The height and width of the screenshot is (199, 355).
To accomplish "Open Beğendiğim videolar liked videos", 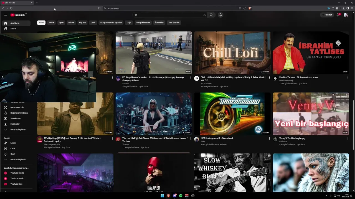I will coord(16,113).
